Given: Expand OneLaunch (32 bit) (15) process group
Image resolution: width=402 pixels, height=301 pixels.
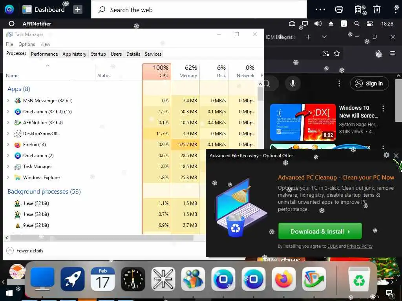Looking at the screenshot, I should [8, 112].
